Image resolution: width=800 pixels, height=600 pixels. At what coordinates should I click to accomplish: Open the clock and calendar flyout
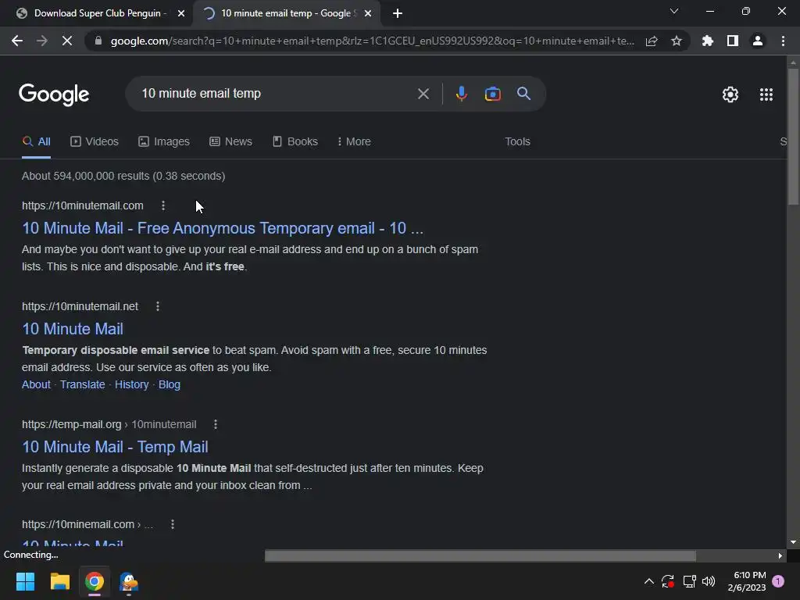747,581
